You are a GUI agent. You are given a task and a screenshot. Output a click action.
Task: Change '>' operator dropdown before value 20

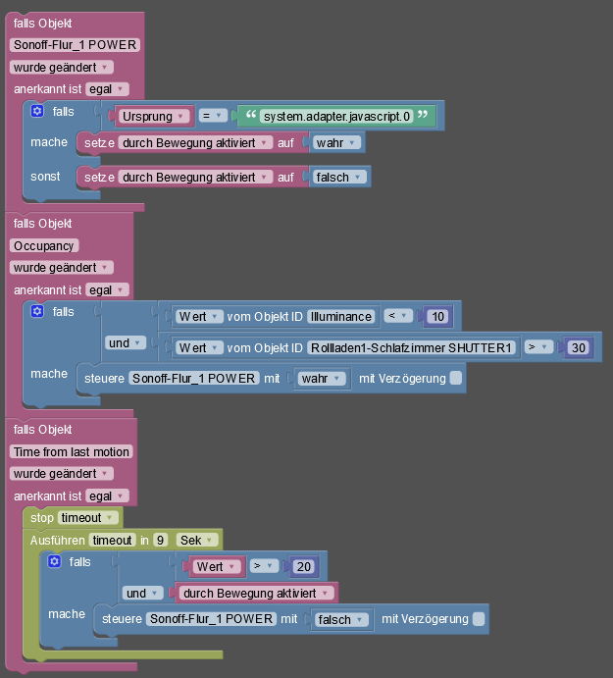(264, 566)
